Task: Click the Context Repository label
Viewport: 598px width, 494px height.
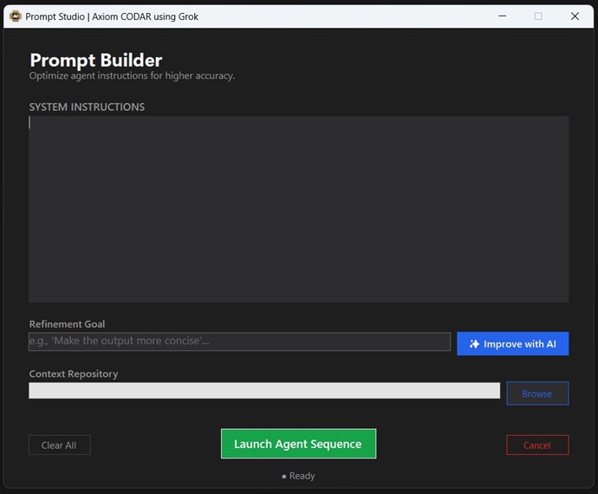Action: coord(74,374)
